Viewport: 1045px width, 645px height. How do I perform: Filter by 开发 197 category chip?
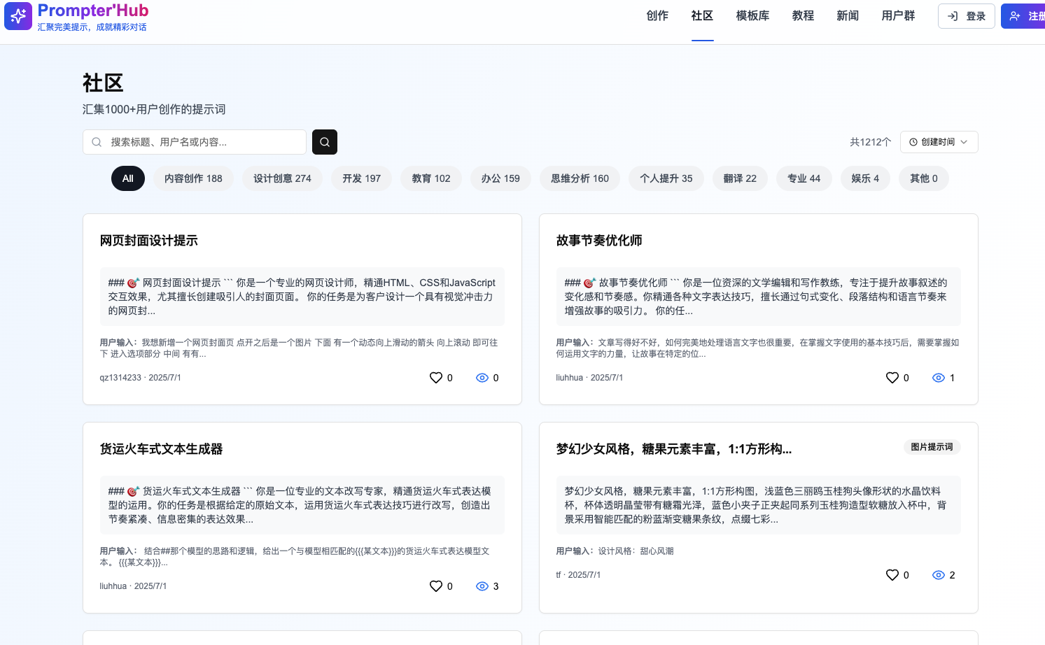pyautogui.click(x=361, y=178)
